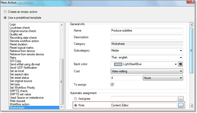Click scroll-down arrow of properties panel scrollbar
The image size is (197, 113).
pos(191,106)
